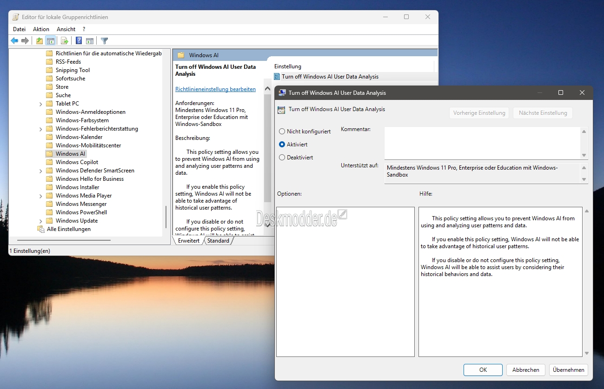The width and height of the screenshot is (604, 389).
Task: Select the Deaktiviert radio button
Action: tap(282, 158)
